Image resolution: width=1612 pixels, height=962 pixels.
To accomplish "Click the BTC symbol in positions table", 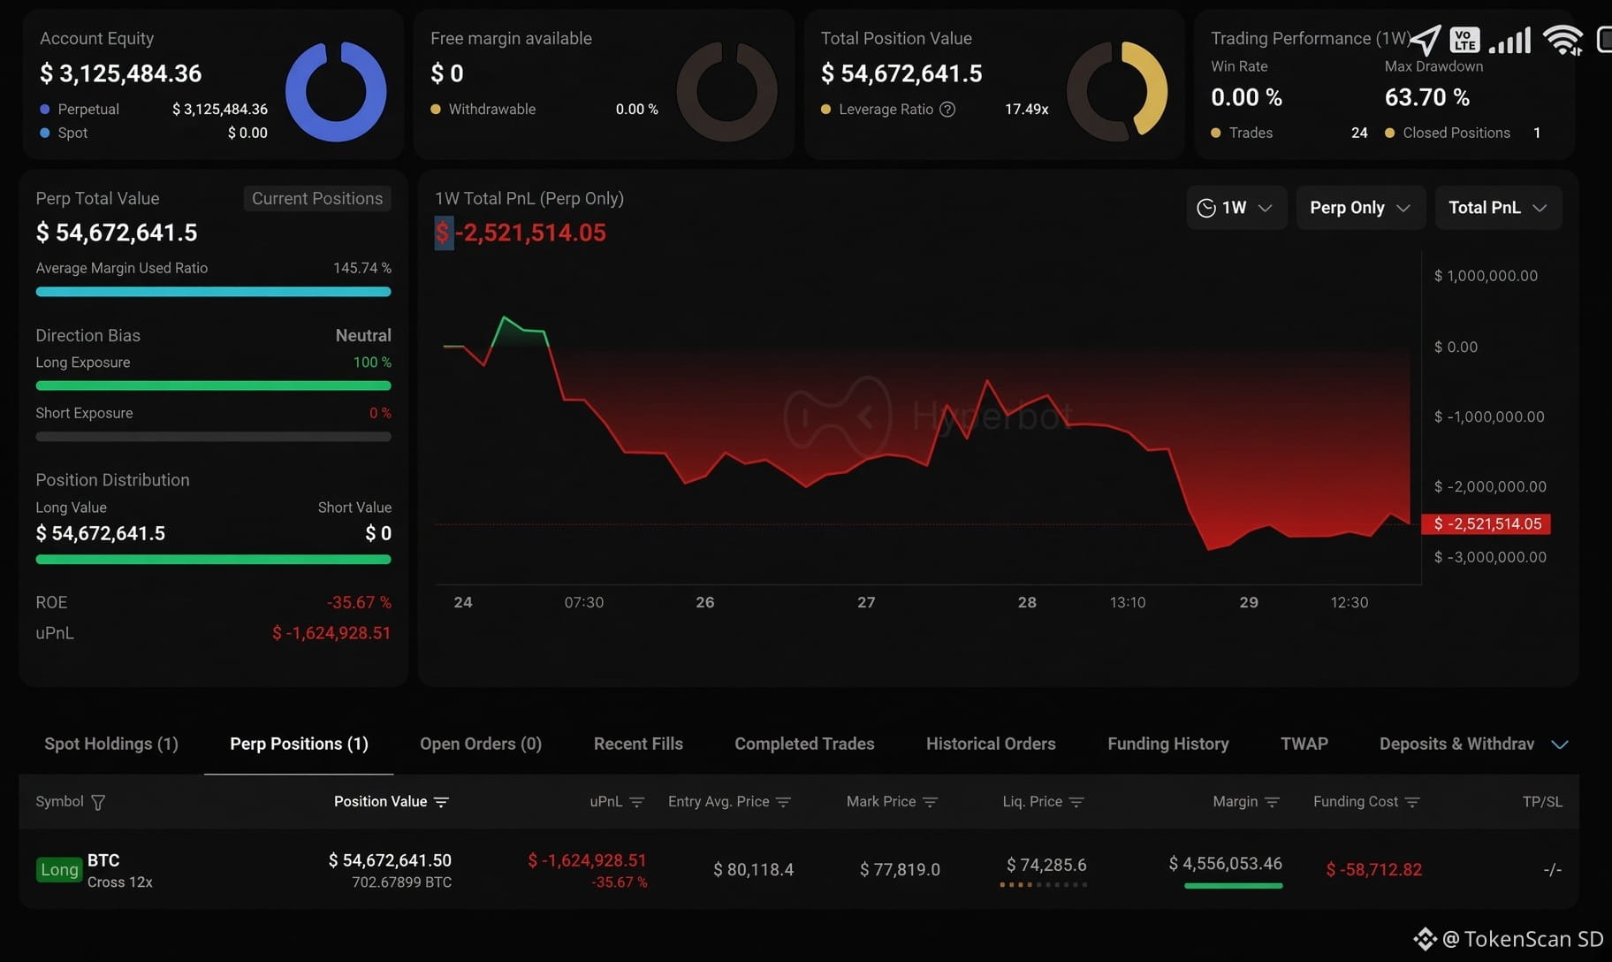I will [103, 859].
